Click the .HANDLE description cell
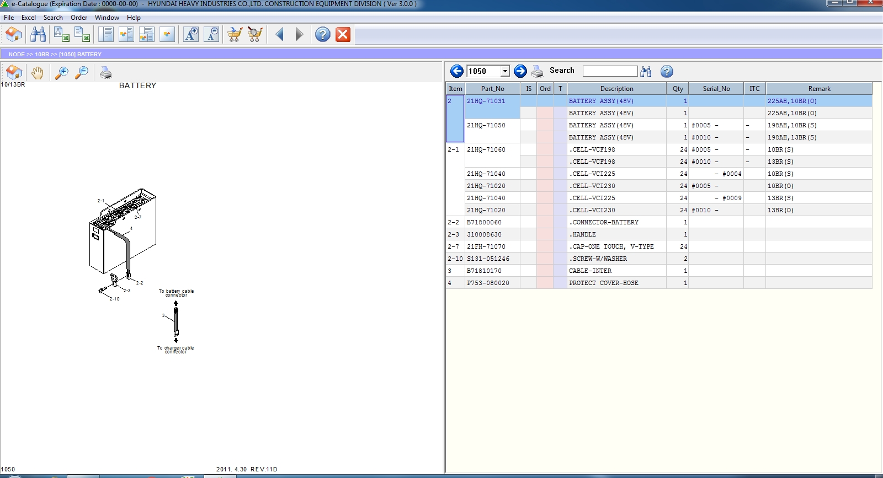The height and width of the screenshot is (478, 883). coord(616,234)
